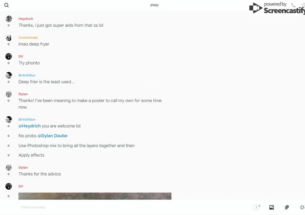Open the image picker icon
The height and width of the screenshot is (215, 305).
click(271, 207)
